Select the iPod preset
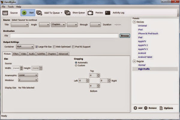The image size is (180, 120). [x=140, y=30]
